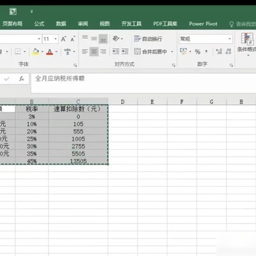Click the cell containing 25%
256x256 pixels.
click(32, 139)
